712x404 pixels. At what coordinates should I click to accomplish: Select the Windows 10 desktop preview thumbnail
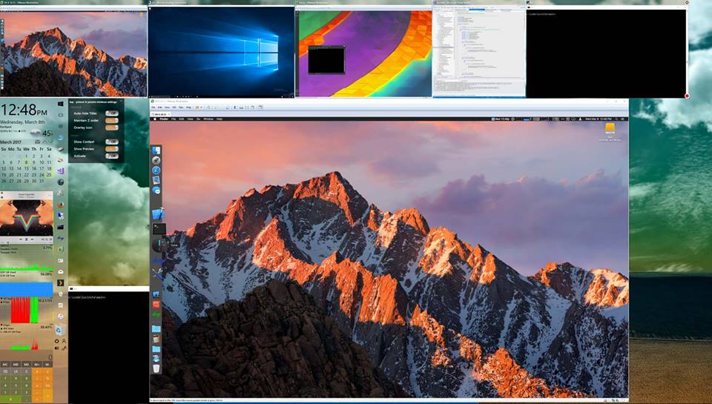click(x=221, y=50)
